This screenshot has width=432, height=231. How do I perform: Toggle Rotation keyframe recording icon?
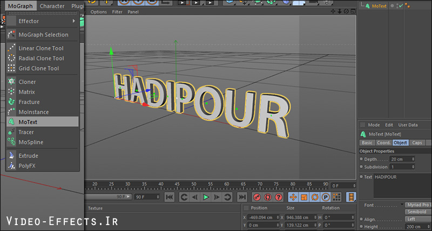[315, 197]
